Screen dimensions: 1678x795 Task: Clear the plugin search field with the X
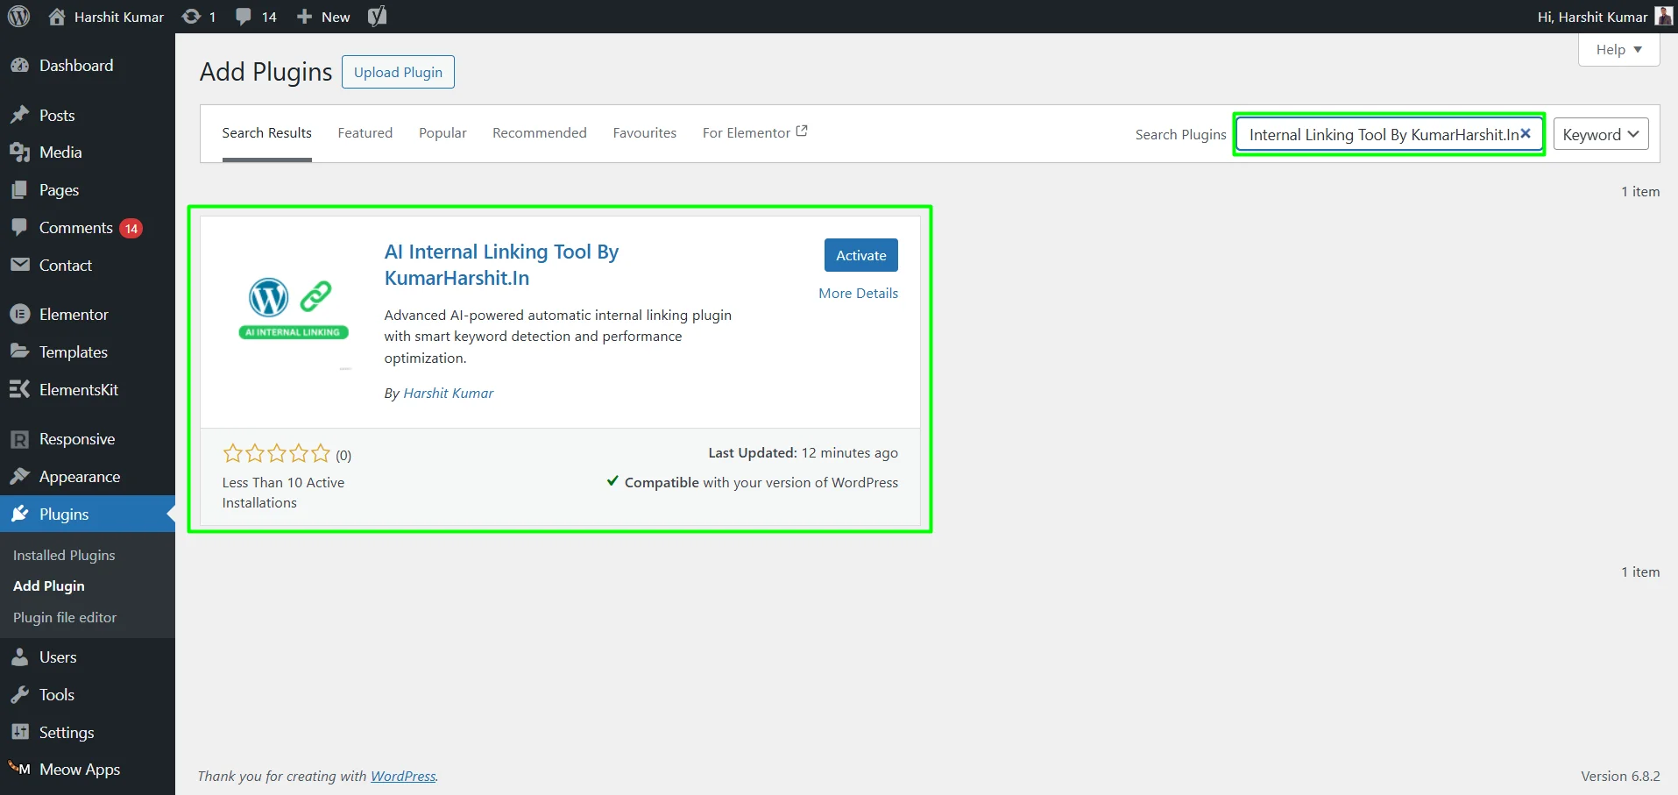point(1526,134)
